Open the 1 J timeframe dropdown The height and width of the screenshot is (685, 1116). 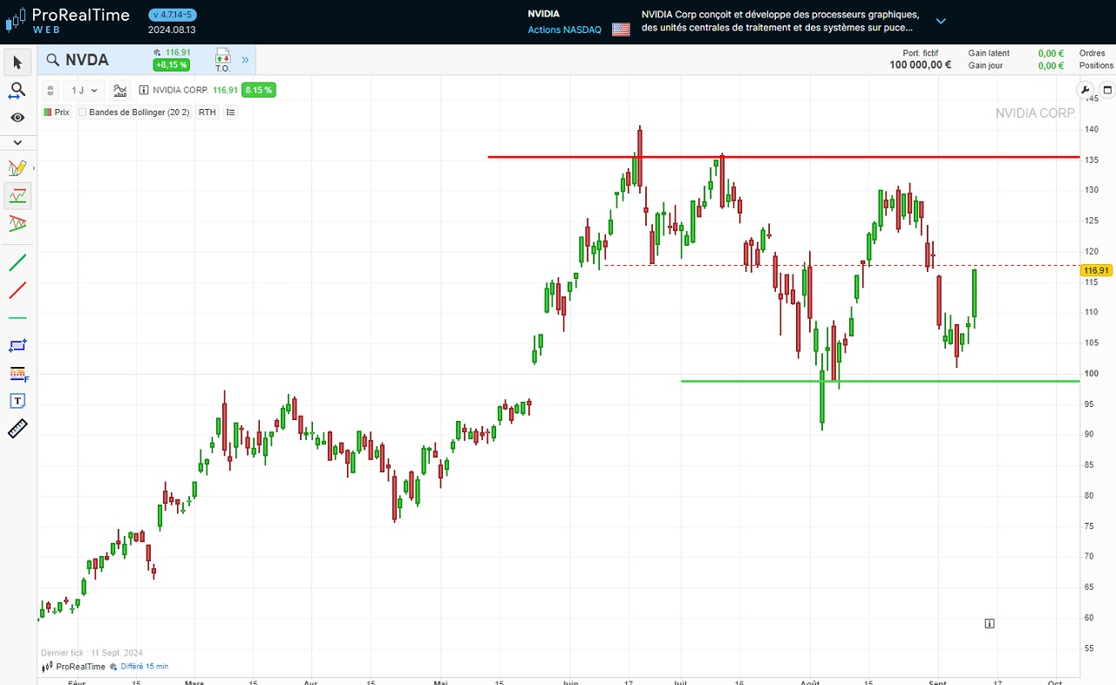coord(85,90)
